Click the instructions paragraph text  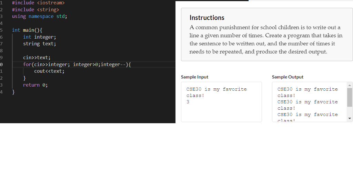tap(266, 39)
